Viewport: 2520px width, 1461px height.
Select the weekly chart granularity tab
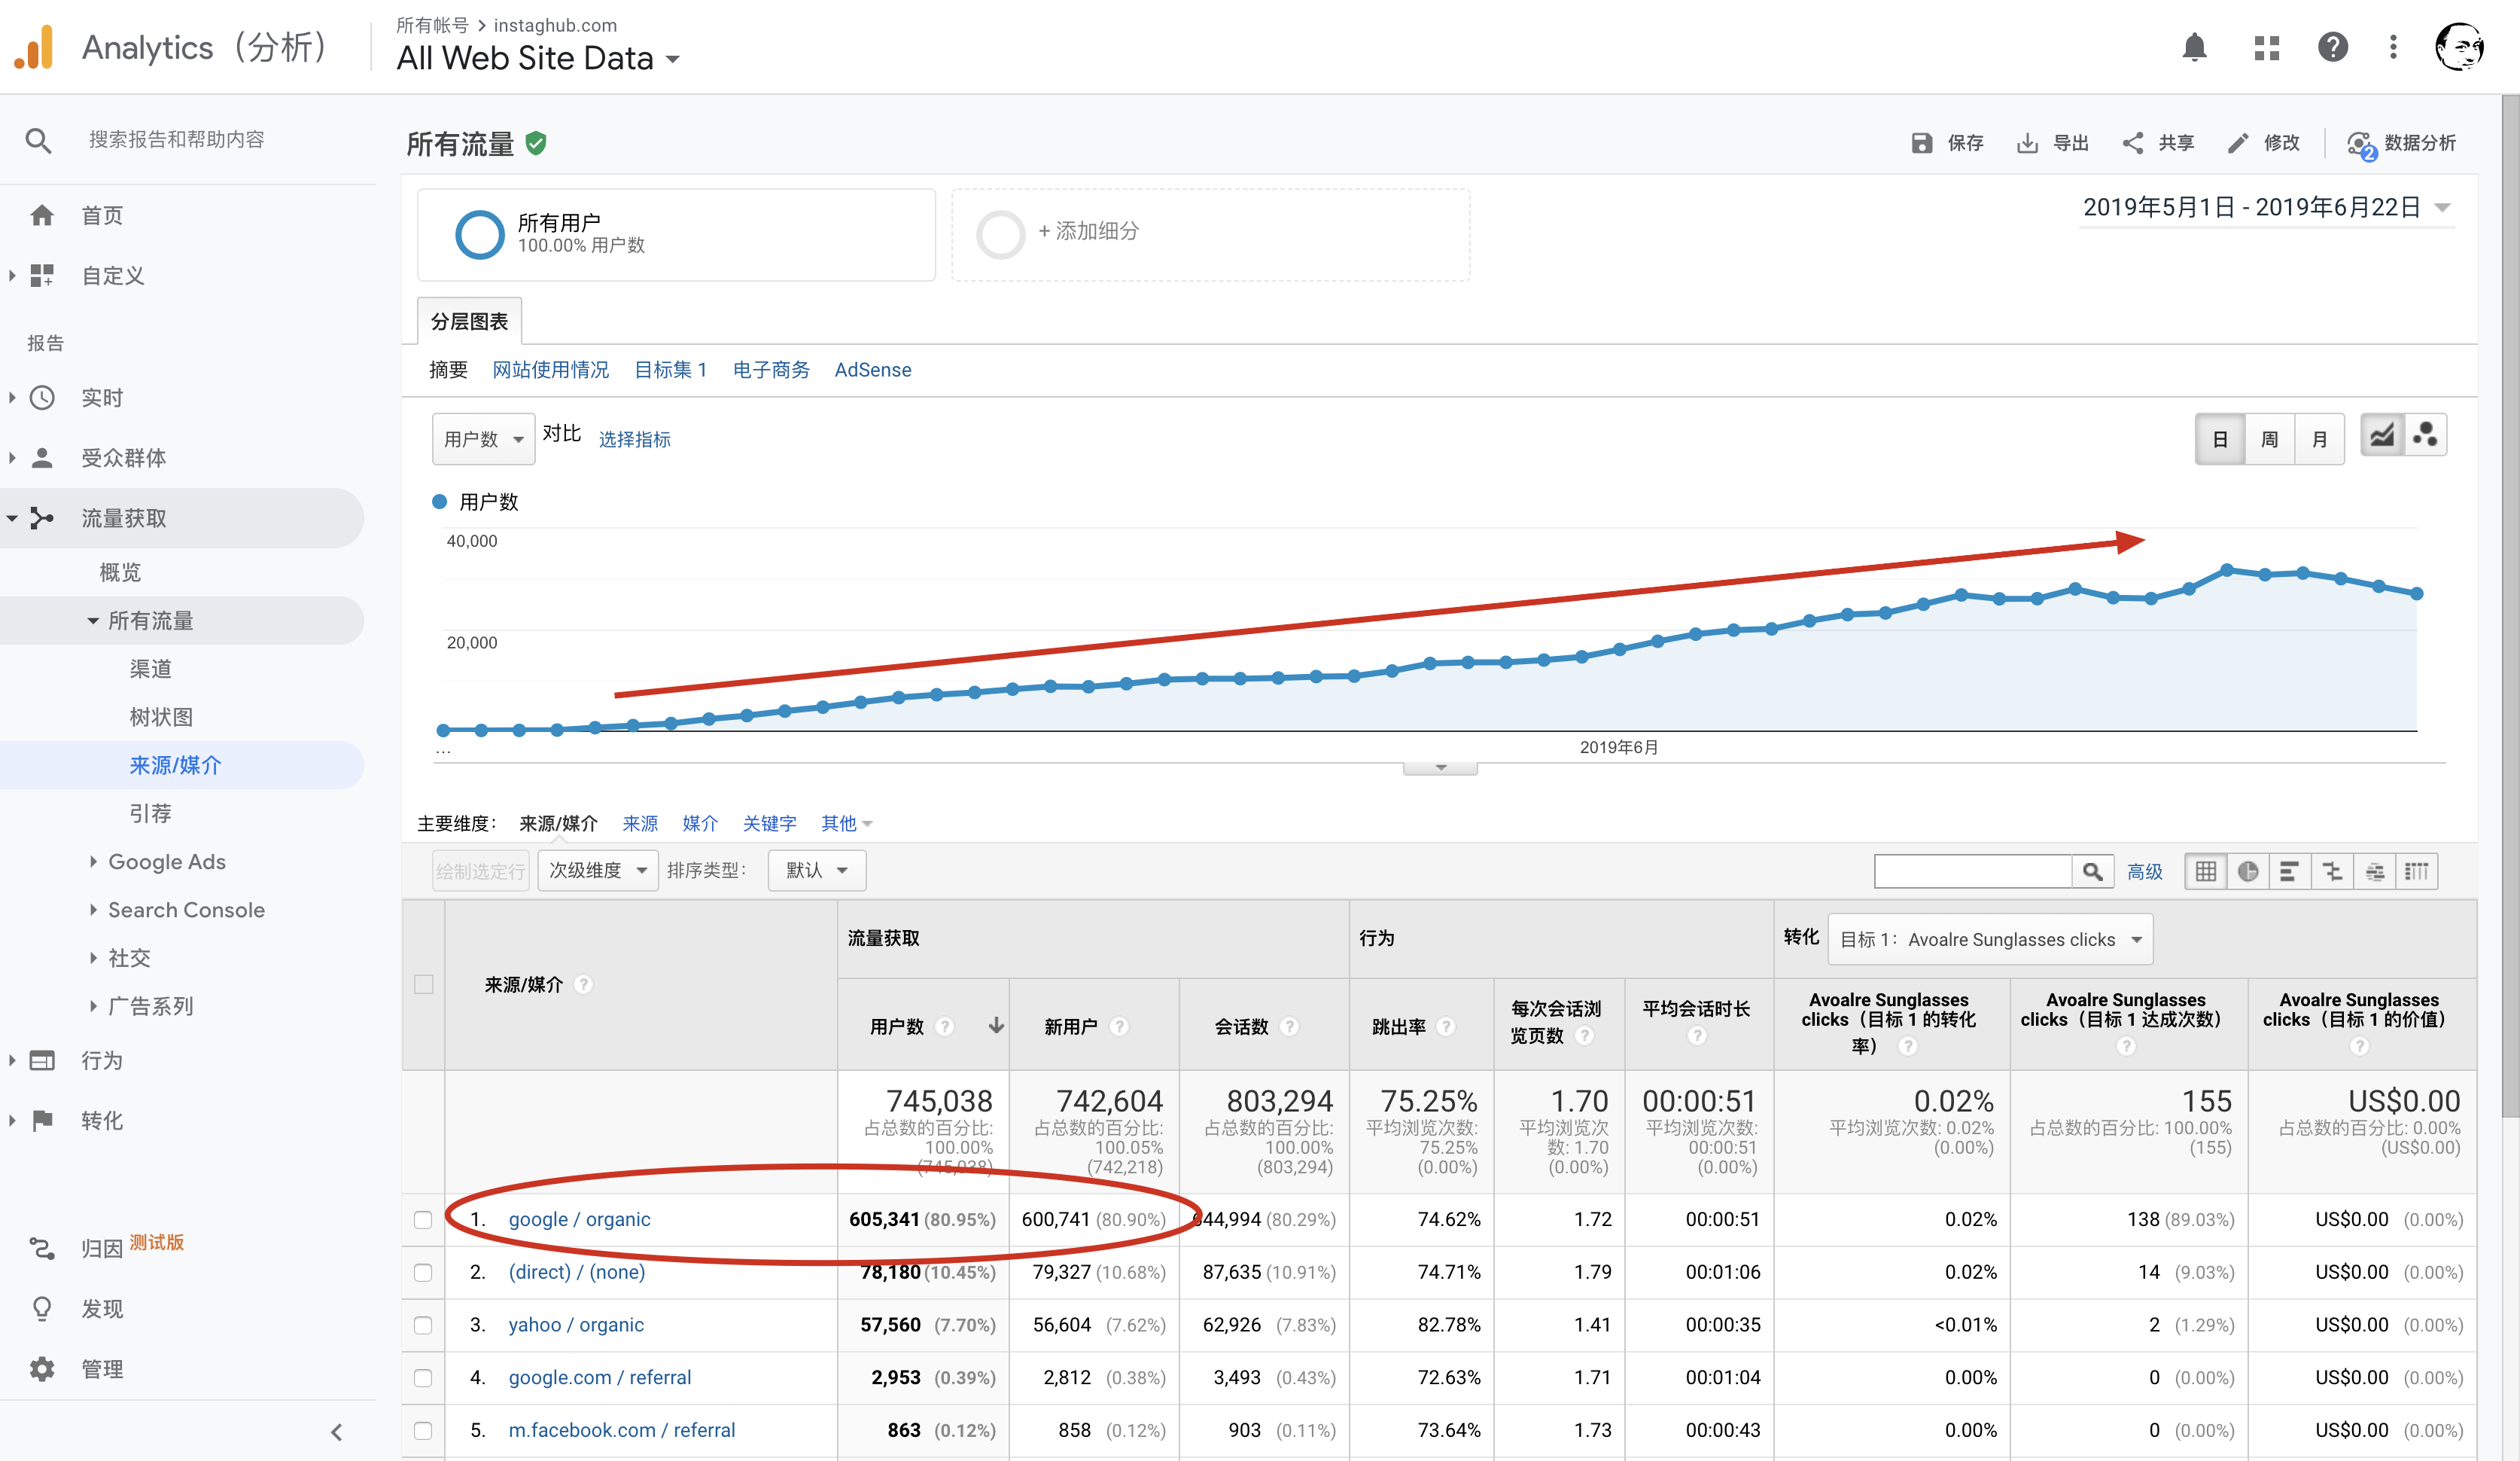pos(2269,439)
